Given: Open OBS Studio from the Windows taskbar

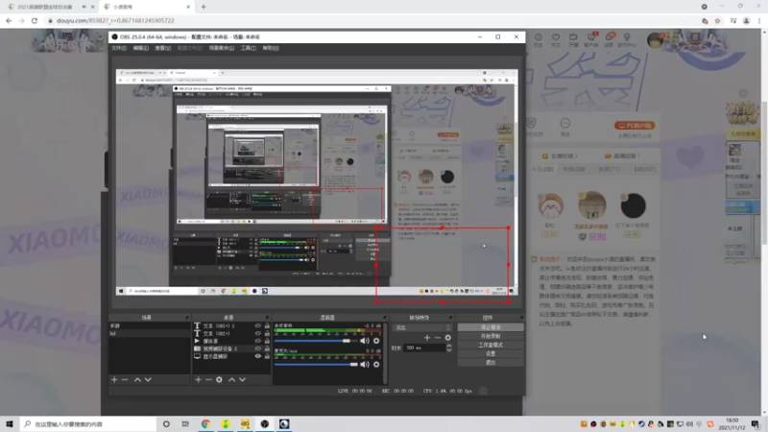Looking at the screenshot, I should 265,423.
